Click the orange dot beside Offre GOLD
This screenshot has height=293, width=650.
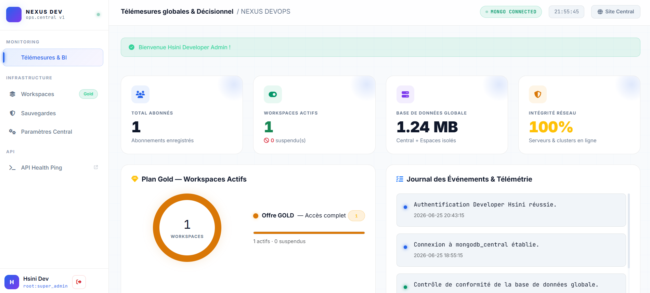coord(256,216)
